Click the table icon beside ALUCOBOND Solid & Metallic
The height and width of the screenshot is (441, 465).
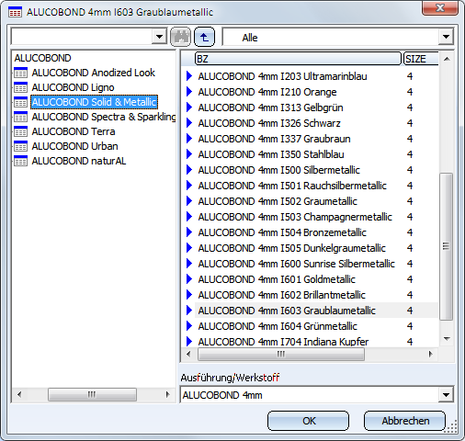click(x=20, y=102)
